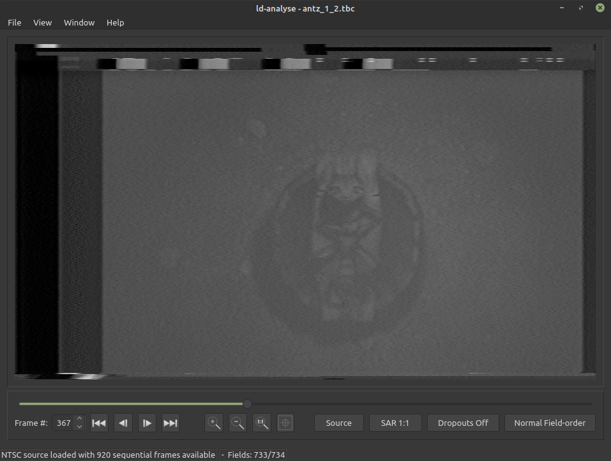
Task: Decrement the frame number with down arrow
Action: (80, 427)
